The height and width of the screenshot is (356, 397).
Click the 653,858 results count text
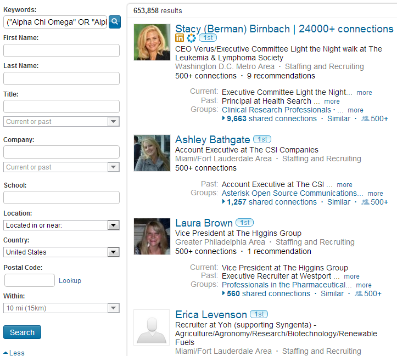pos(158,10)
